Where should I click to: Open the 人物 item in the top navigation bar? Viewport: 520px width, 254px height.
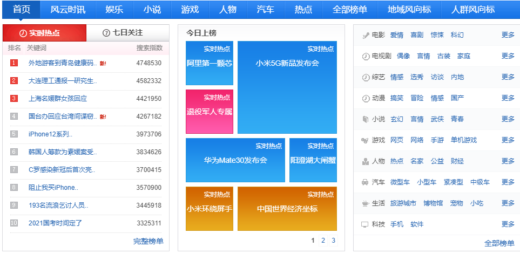(228, 10)
